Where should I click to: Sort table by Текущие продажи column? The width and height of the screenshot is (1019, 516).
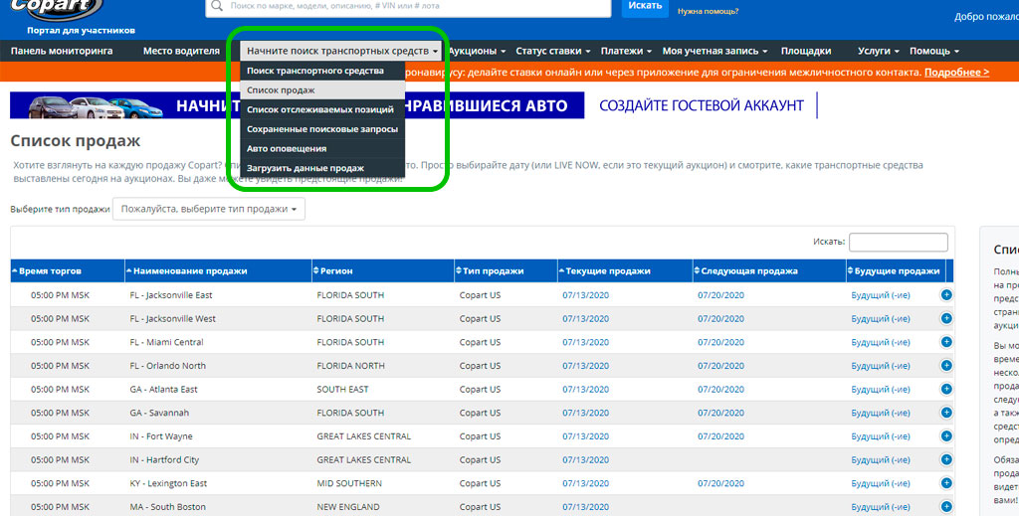click(x=625, y=270)
